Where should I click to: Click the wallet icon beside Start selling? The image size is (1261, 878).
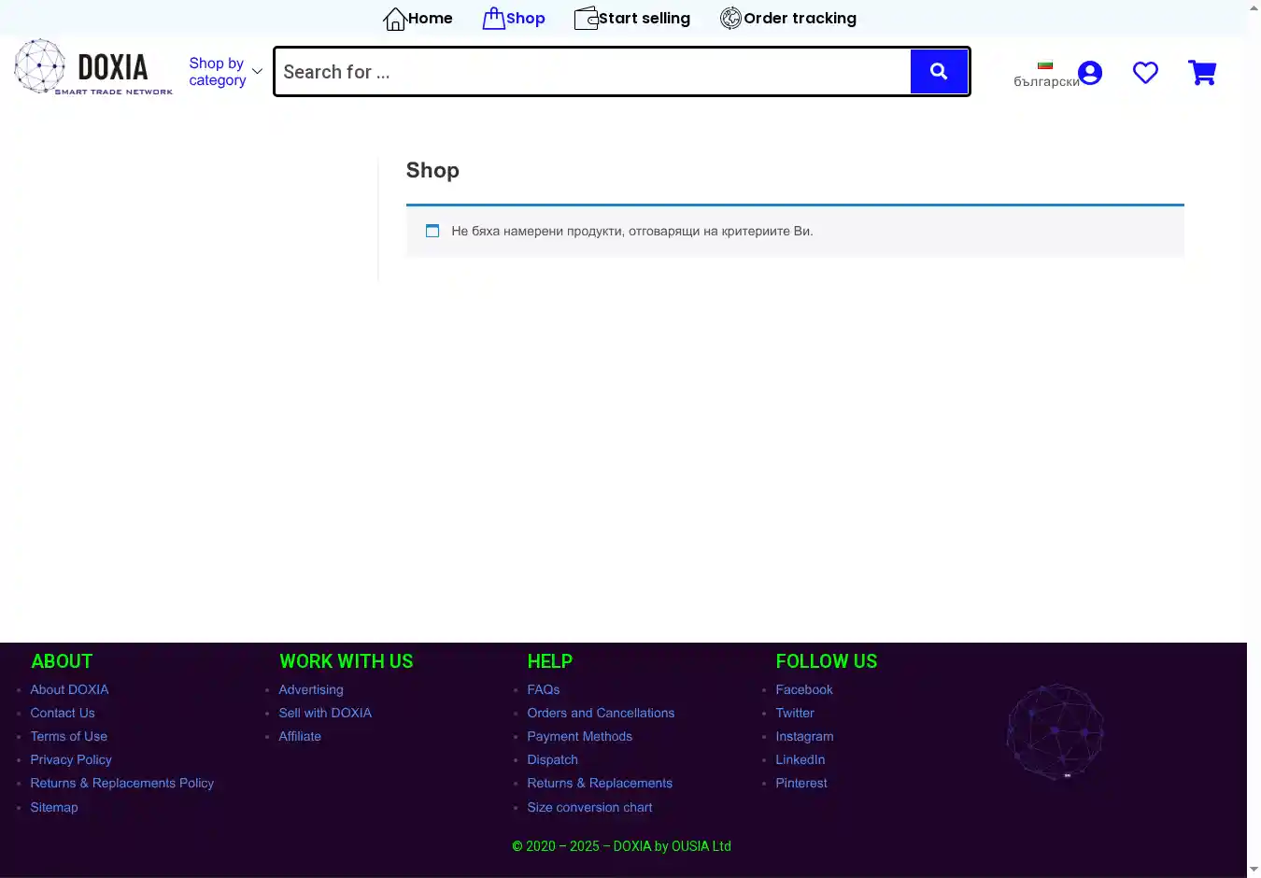coord(586,19)
